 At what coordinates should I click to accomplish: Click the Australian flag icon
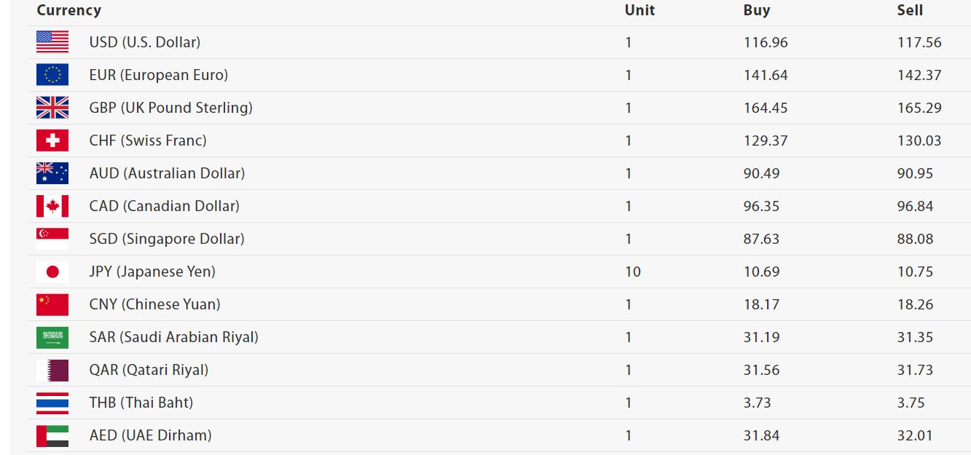point(52,173)
